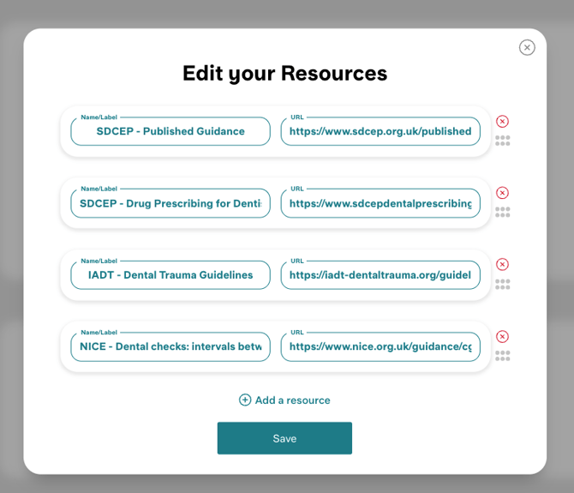Remove the SDCEP Drug Prescribing resource

[503, 193]
